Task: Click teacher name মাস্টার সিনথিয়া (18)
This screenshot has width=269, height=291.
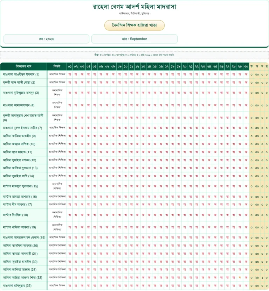Action: (x=15, y=215)
